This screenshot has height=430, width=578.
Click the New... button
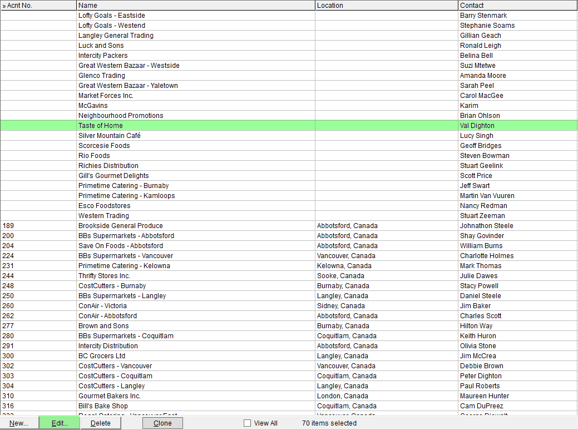click(19, 423)
